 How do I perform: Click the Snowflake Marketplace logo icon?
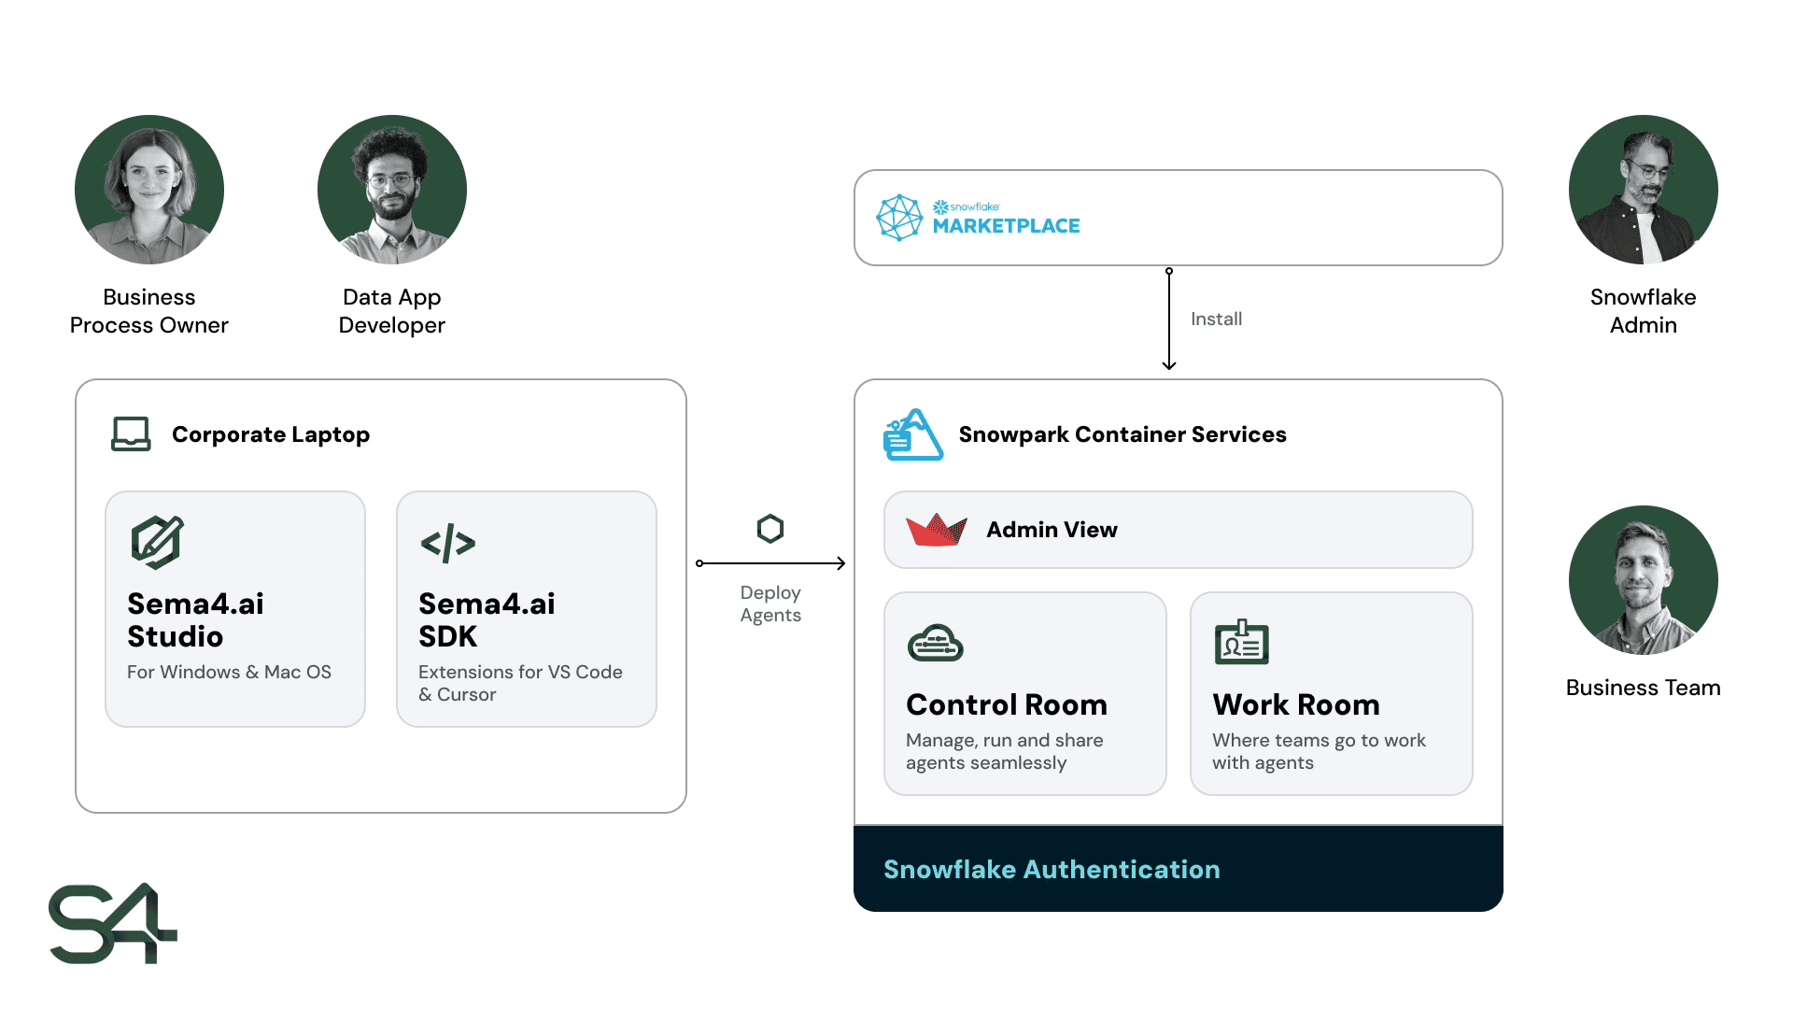[x=899, y=218]
